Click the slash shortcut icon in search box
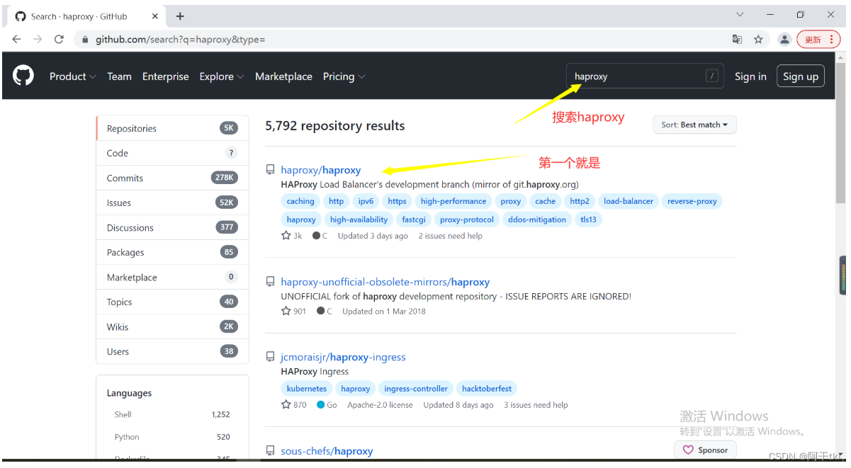Viewport: 851px width, 468px height. 712,76
